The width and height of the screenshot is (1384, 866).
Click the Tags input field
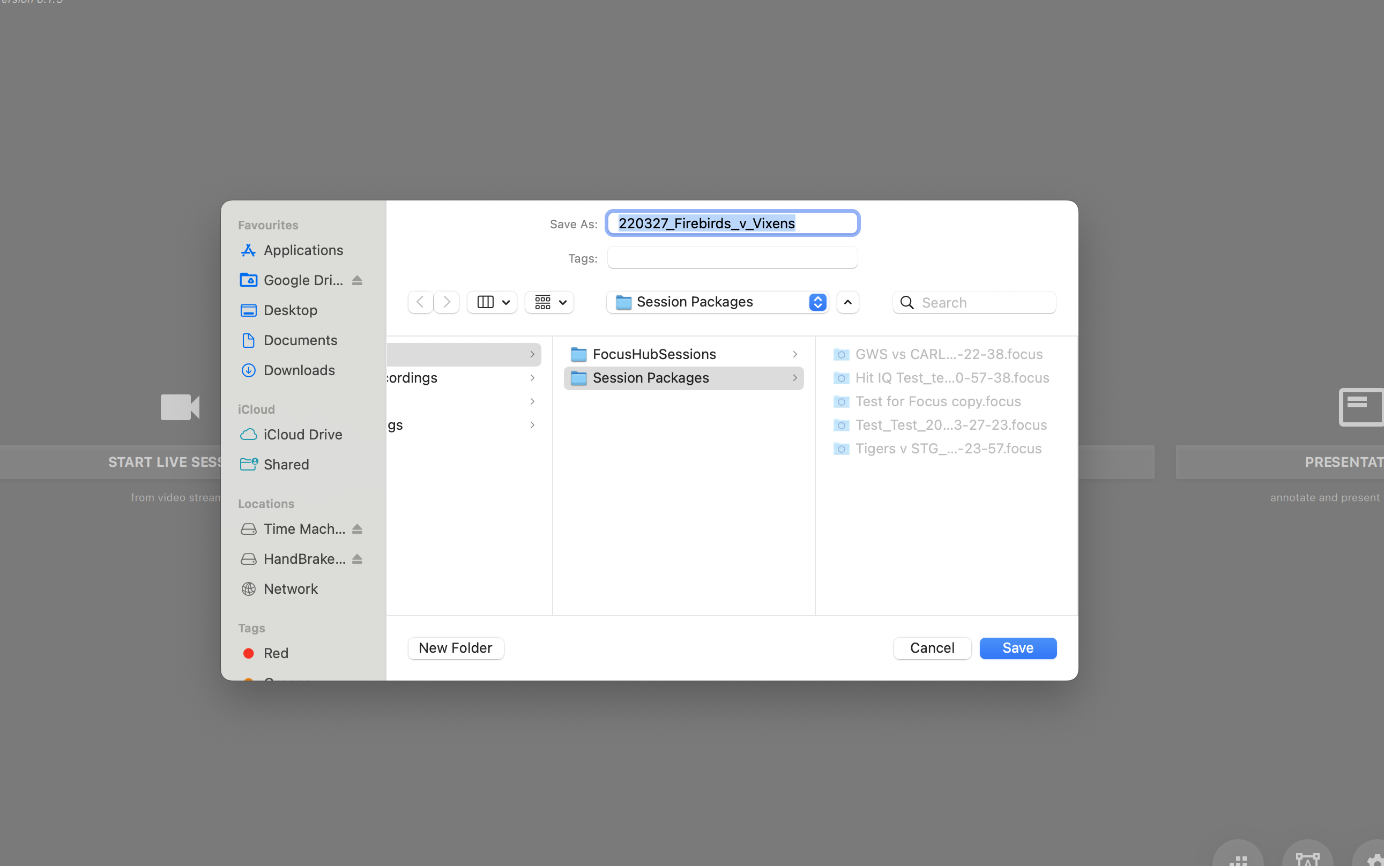pos(732,258)
